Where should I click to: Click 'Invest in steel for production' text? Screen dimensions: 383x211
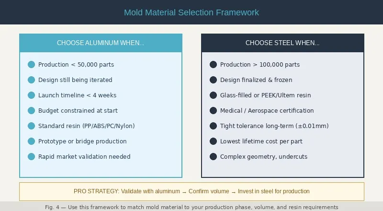273,191
